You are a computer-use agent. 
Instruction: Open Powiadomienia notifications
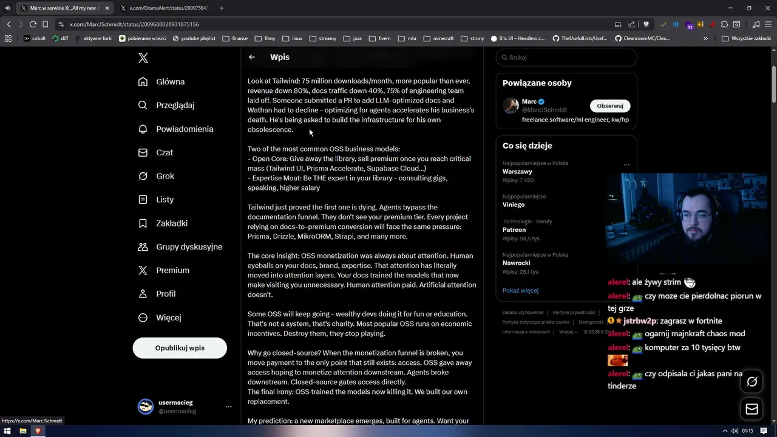175,129
